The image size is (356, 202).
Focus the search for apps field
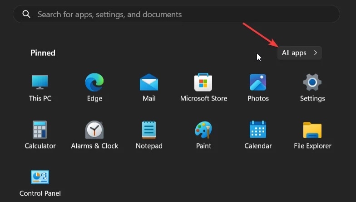176,14
